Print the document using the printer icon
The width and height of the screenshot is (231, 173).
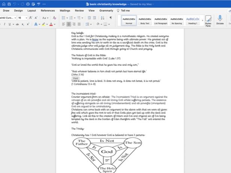(28, 4)
